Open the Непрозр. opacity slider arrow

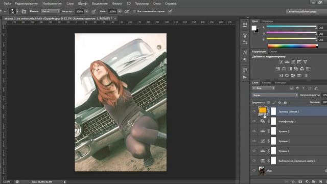[x=86, y=11]
